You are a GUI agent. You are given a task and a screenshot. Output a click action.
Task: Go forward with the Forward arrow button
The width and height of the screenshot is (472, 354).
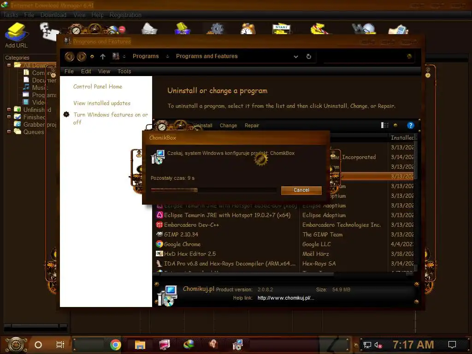coord(81,56)
